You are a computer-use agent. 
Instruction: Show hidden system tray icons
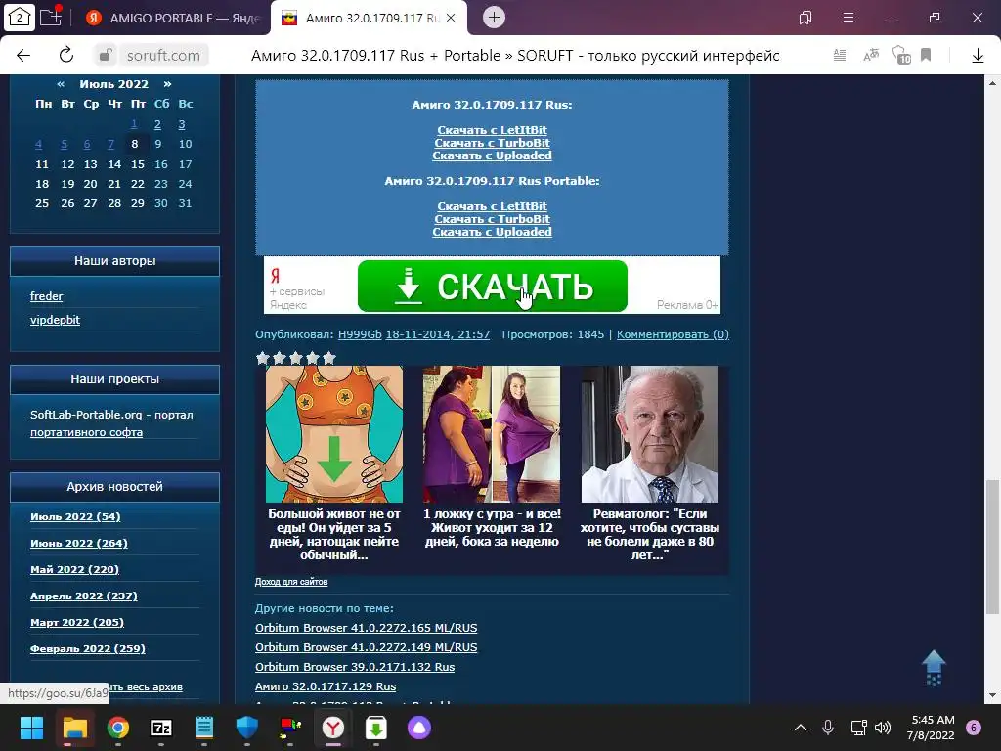pos(800,728)
